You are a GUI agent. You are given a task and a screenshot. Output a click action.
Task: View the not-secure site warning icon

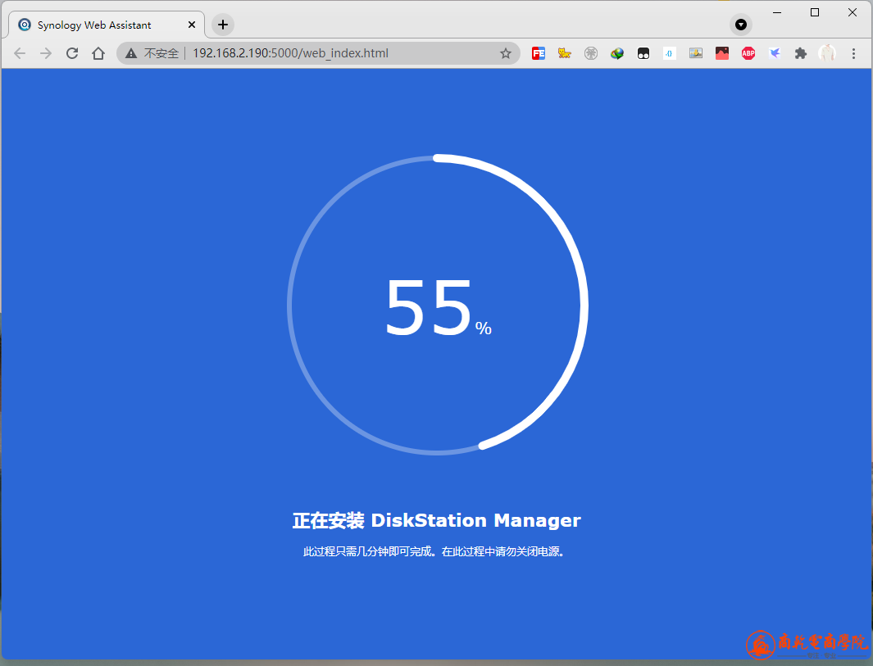pyautogui.click(x=131, y=53)
